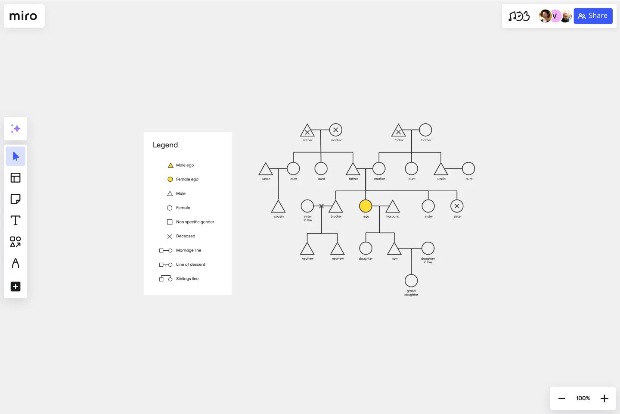Click the Male triangle symbol in legend
Image resolution: width=620 pixels, height=414 pixels.
pyautogui.click(x=170, y=193)
